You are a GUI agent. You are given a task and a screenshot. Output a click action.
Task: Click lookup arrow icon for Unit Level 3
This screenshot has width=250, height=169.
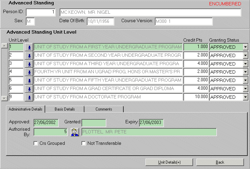pos(29,64)
